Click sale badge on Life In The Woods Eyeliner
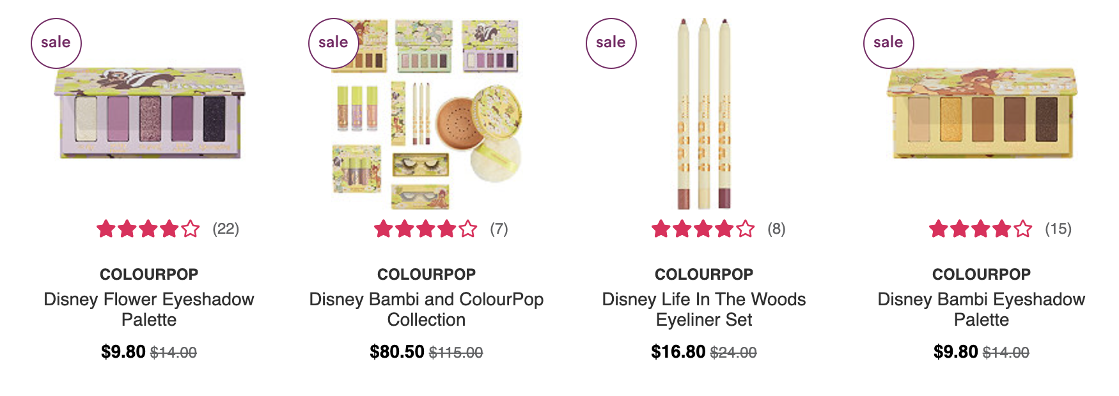 (x=611, y=43)
